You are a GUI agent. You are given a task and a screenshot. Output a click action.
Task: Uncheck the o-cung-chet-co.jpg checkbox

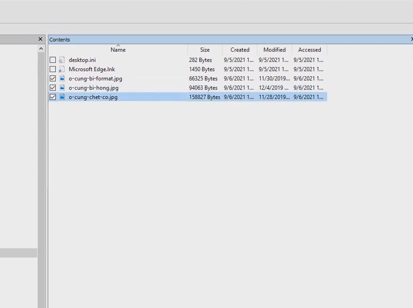coord(53,97)
